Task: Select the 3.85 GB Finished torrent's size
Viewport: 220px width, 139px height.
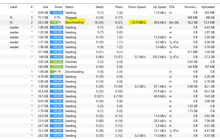Action: pyautogui.click(x=43, y=62)
